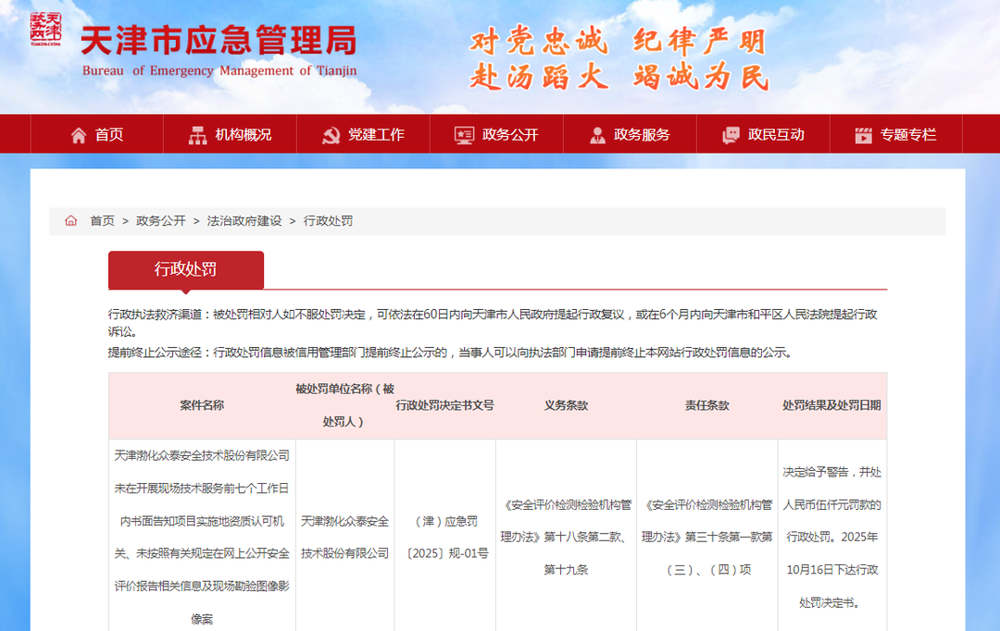Viewport: 1000px width, 631px height.
Task: Click the hammer-and-sickle icon for 党建工作
Action: (331, 135)
